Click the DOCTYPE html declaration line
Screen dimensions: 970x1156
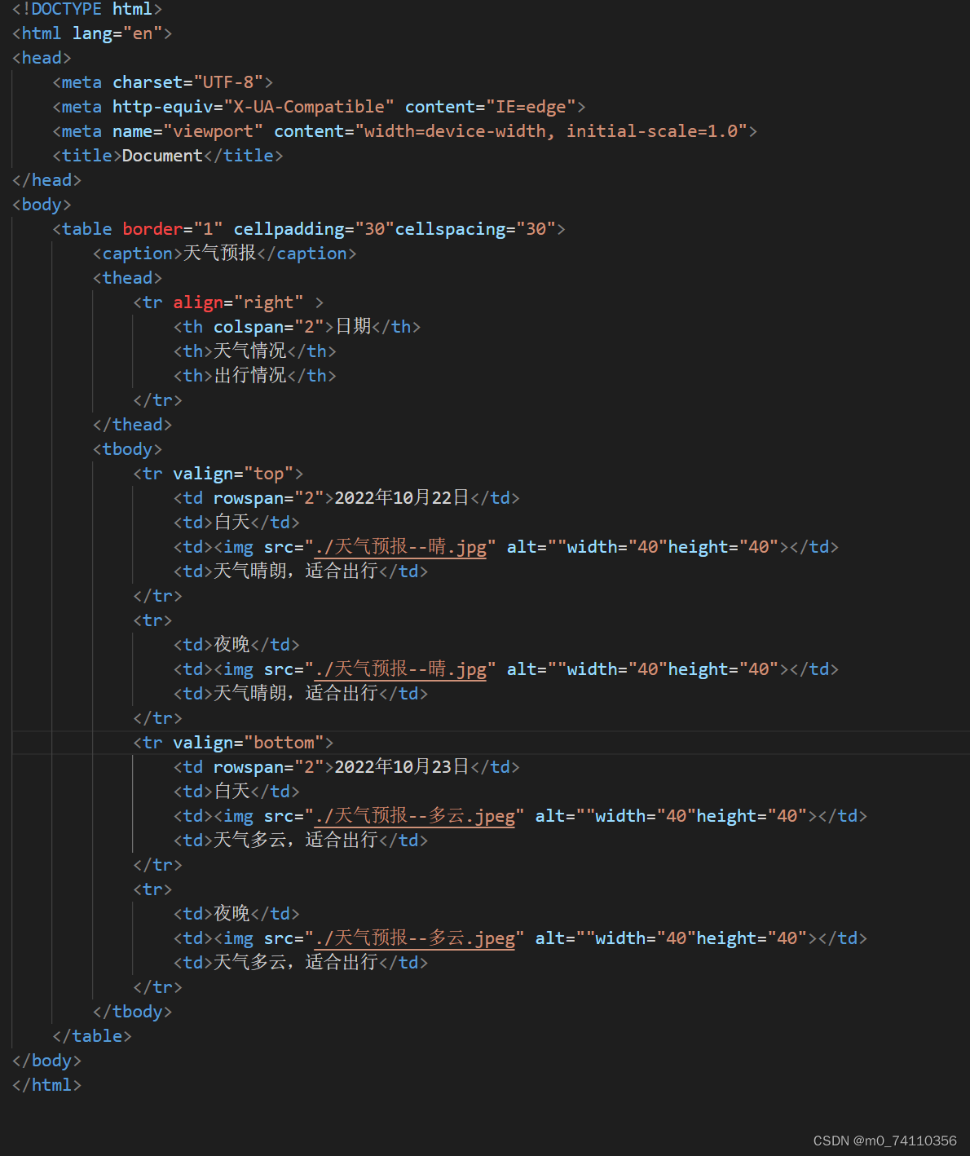(87, 9)
